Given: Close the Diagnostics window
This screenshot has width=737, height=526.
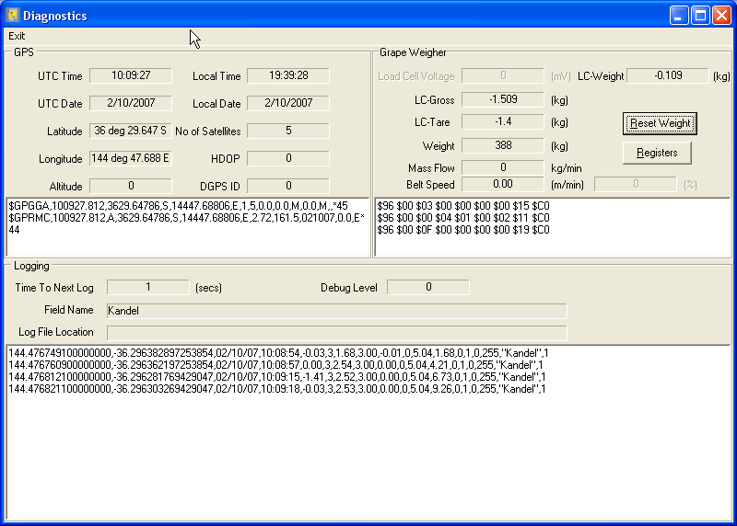Looking at the screenshot, I should 721,16.
